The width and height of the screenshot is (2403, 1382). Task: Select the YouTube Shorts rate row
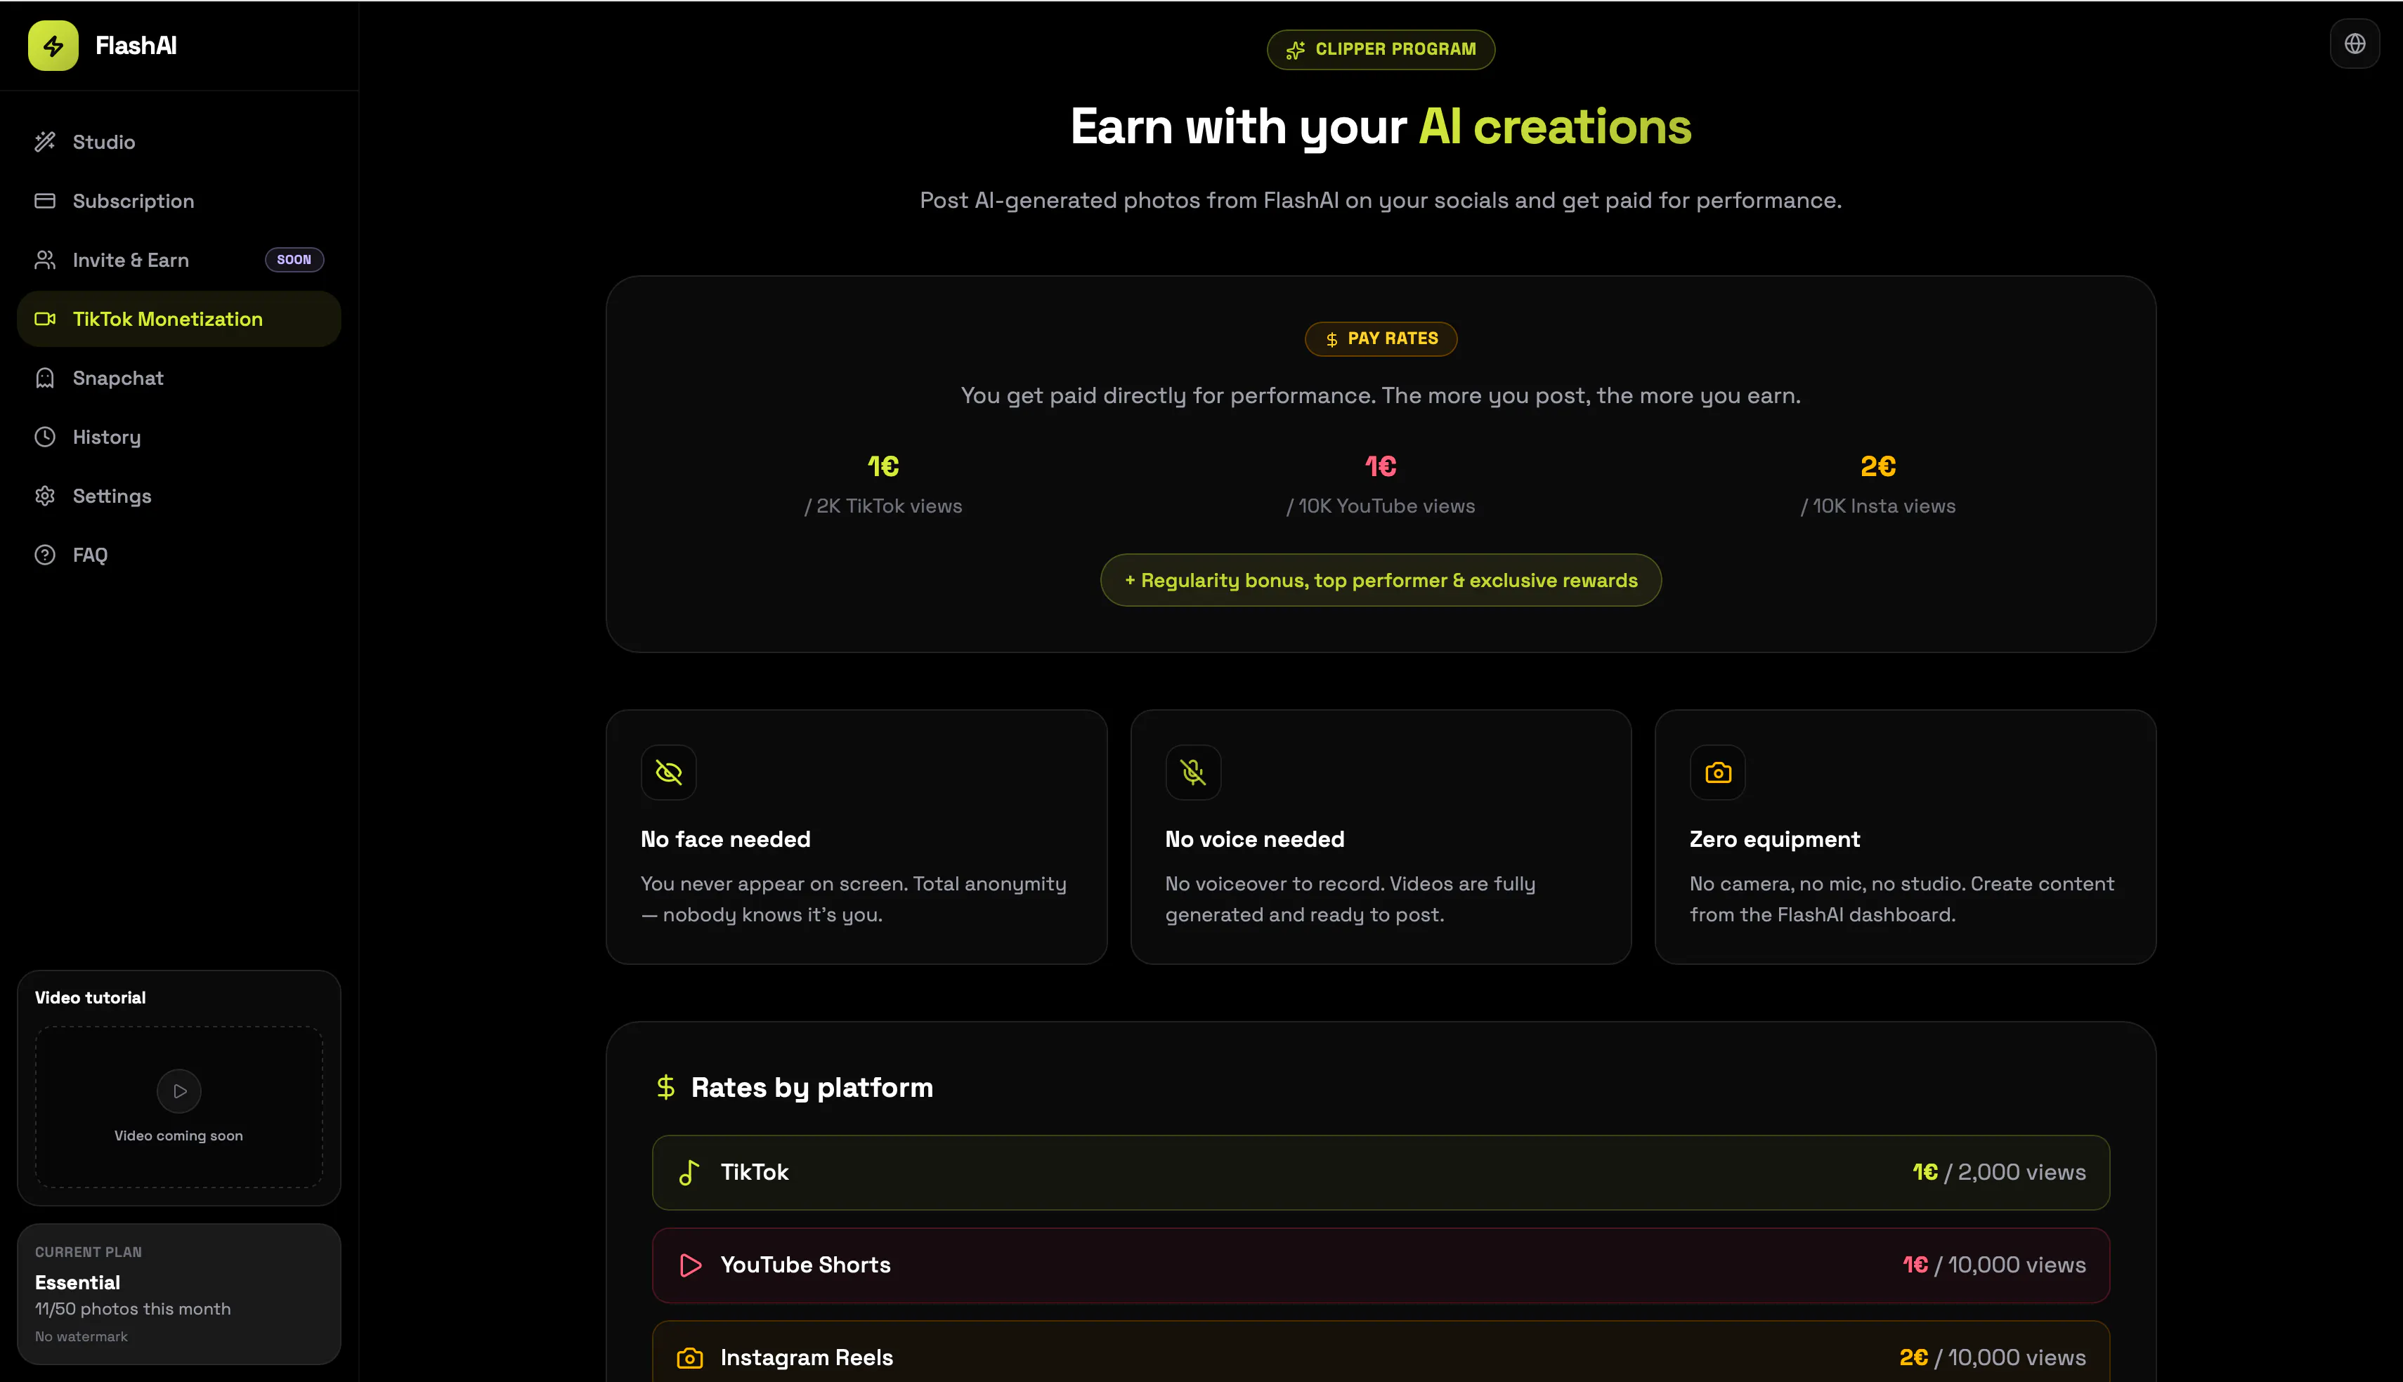click(1381, 1265)
